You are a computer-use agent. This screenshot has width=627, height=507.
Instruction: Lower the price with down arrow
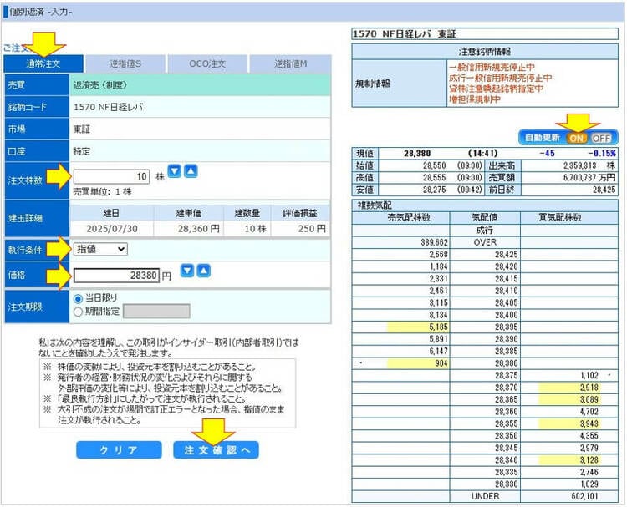[x=186, y=271]
